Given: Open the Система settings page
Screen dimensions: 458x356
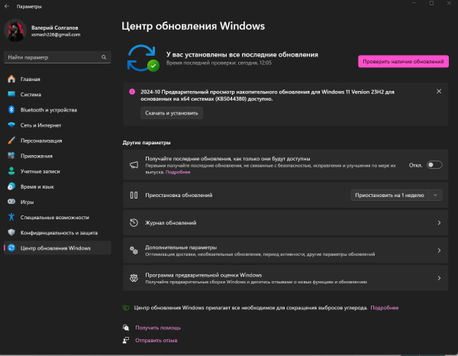Looking at the screenshot, I should click(x=31, y=95).
